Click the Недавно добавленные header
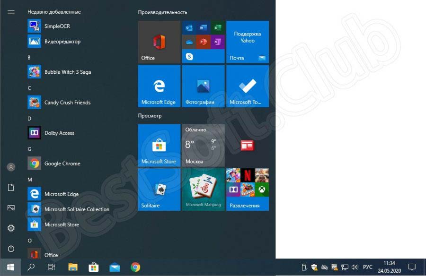Image resolution: width=426 pixels, height=276 pixels. coord(54,12)
